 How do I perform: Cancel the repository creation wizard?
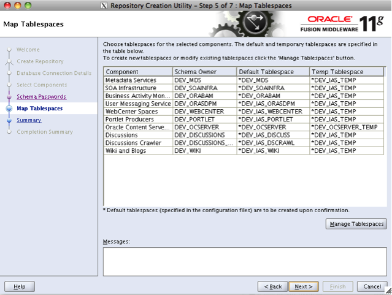coord(372,286)
